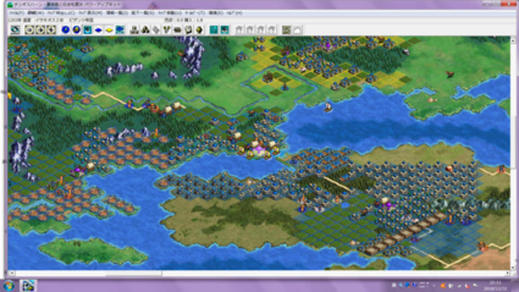Screen dimensions: 519x292
Task: Open the menu marked (S)
Action: tap(143, 13)
